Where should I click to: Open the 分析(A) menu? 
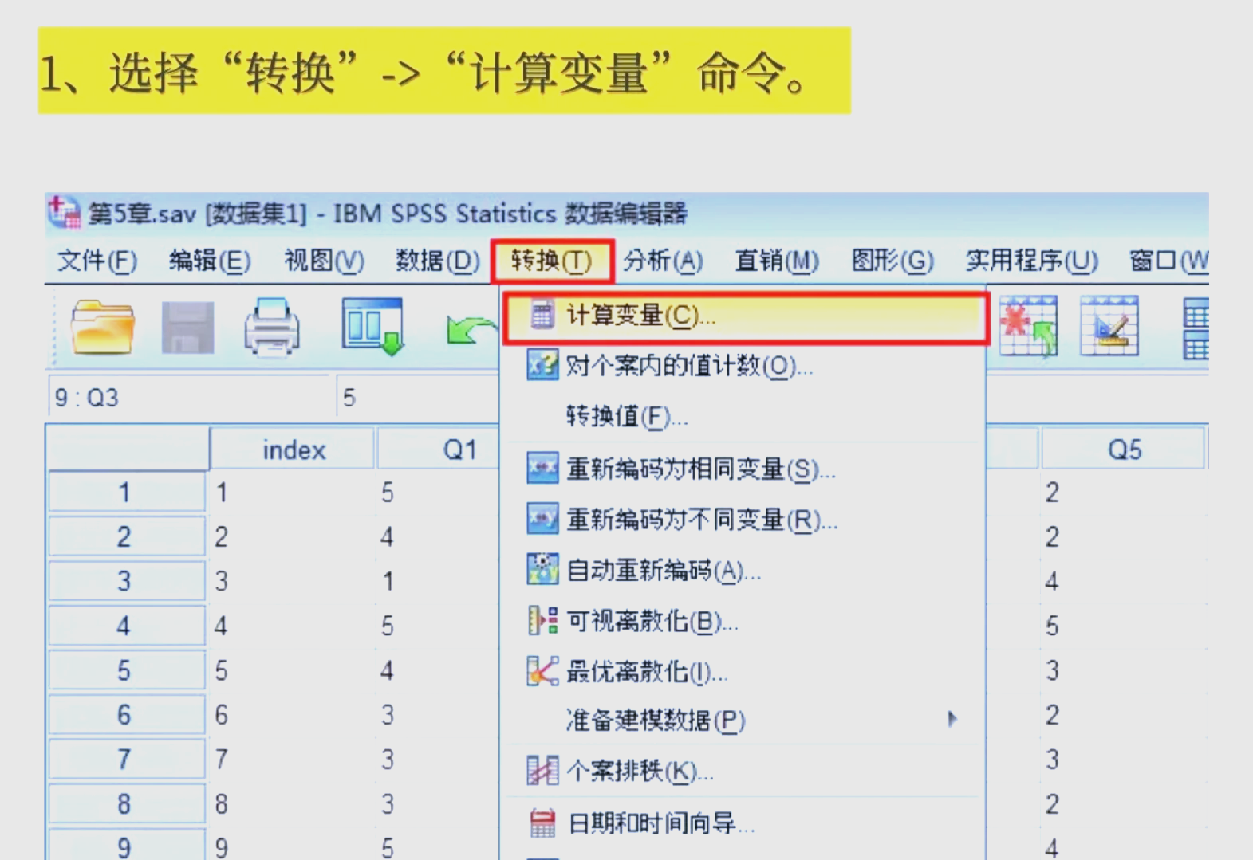click(x=663, y=261)
